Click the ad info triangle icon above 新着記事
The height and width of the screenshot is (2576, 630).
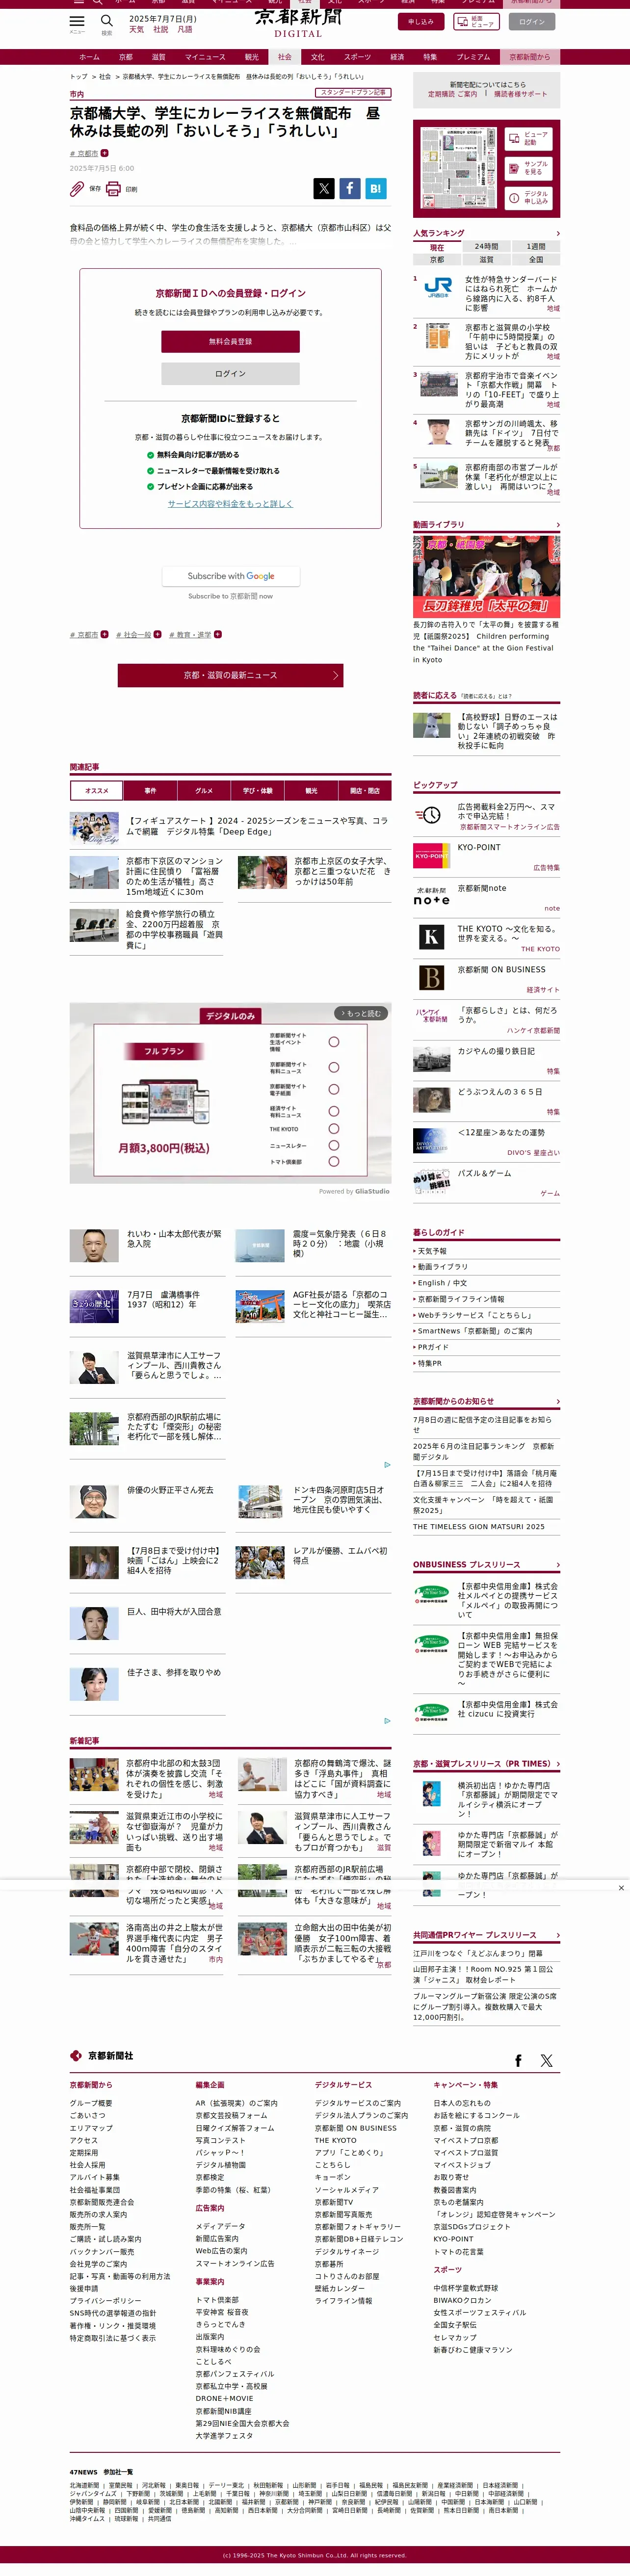point(387,1720)
